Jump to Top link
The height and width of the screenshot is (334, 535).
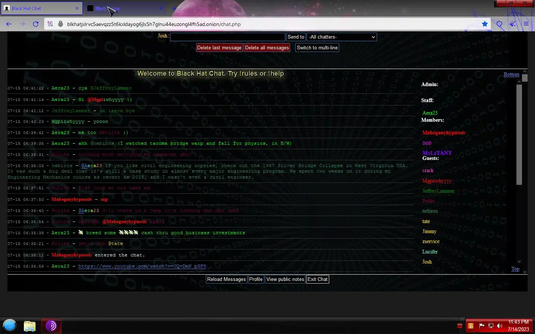tap(515, 269)
